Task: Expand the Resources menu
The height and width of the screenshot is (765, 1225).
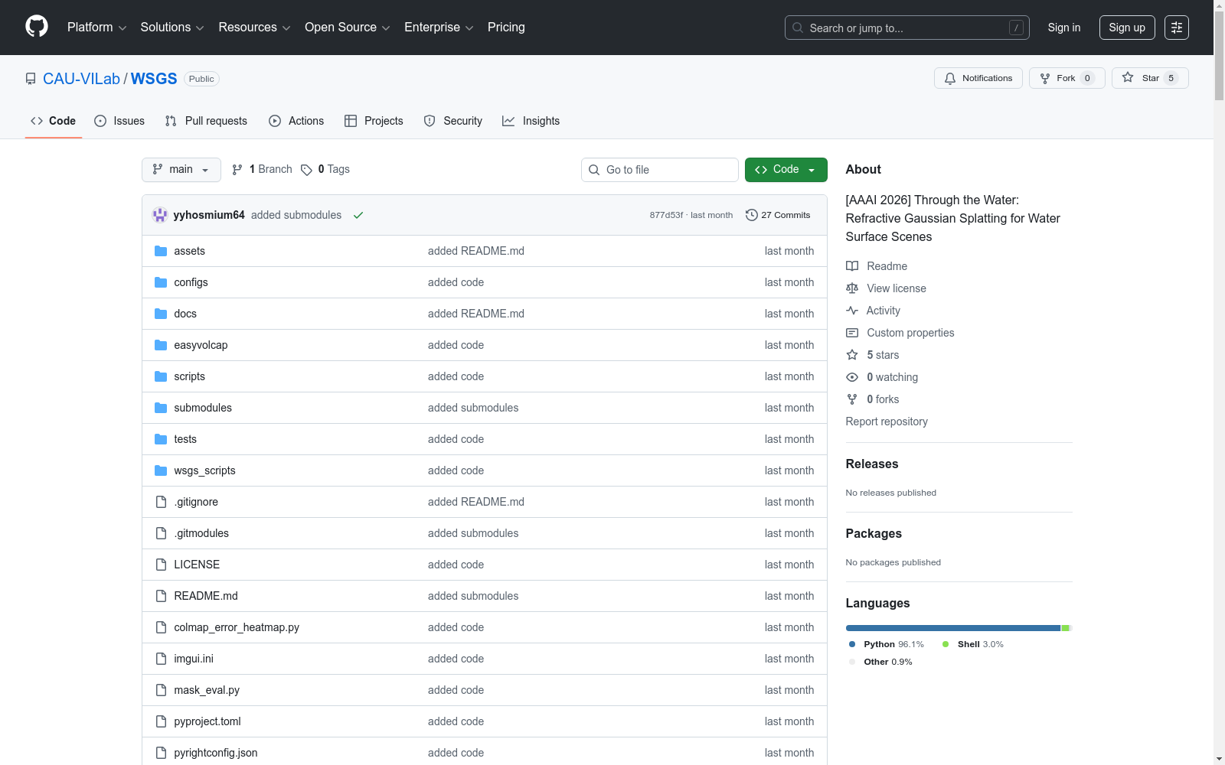Action: [254, 28]
